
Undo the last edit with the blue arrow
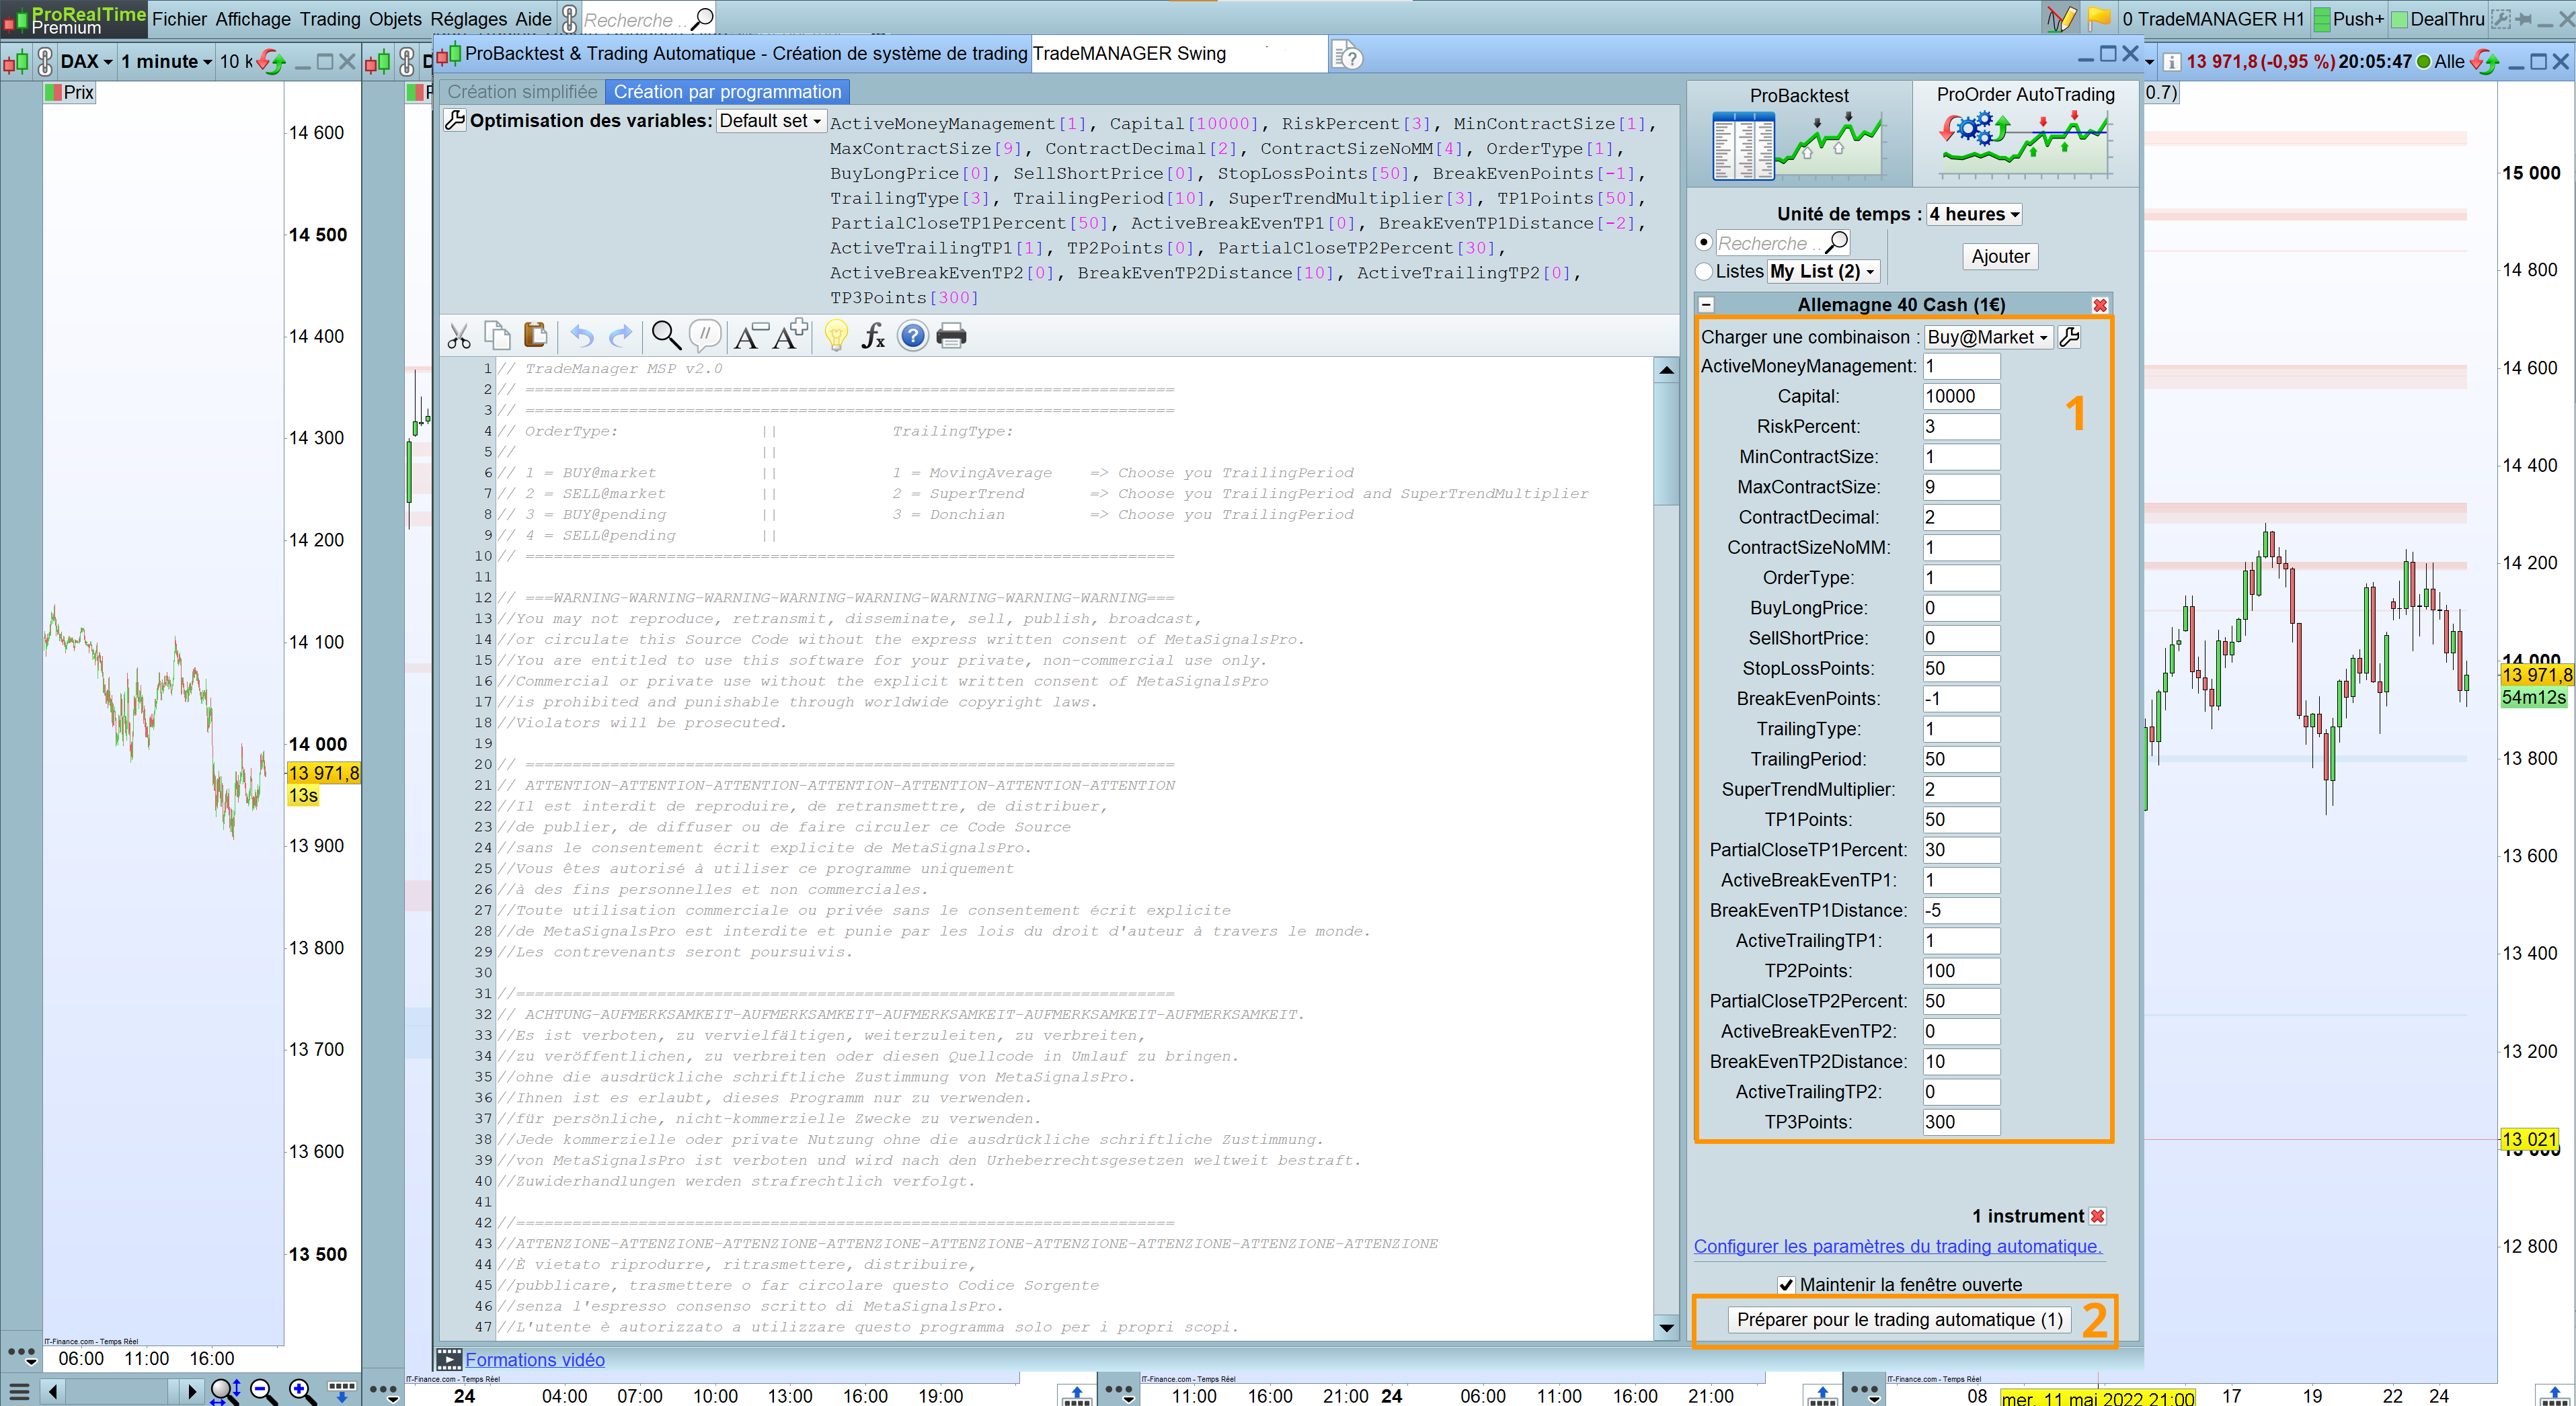(x=582, y=337)
